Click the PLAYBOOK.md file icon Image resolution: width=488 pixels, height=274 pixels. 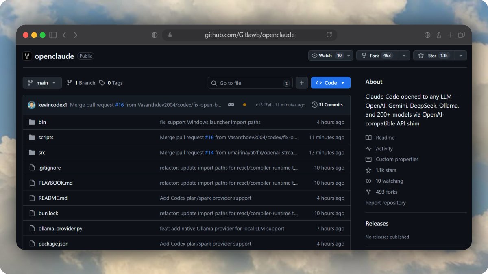click(32, 183)
